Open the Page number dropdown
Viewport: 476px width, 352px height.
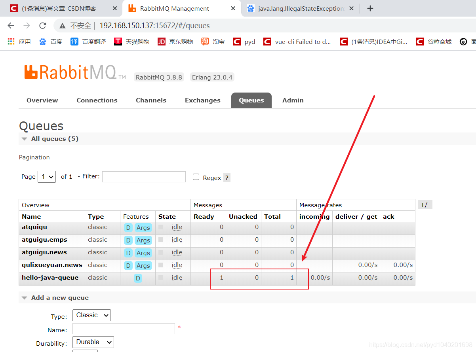coord(47,177)
